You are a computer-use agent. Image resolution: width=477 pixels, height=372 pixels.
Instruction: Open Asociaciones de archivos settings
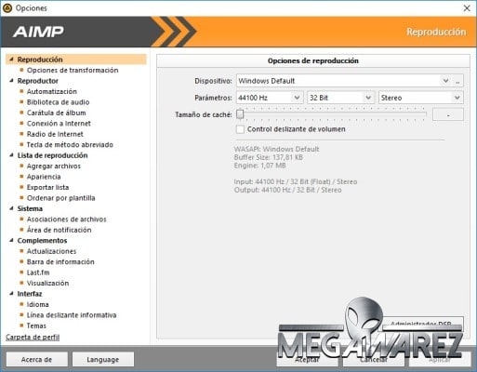pos(66,219)
